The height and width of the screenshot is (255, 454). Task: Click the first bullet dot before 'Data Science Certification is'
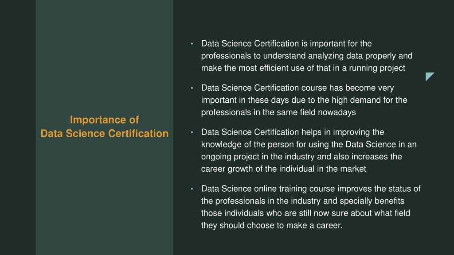[192, 44]
